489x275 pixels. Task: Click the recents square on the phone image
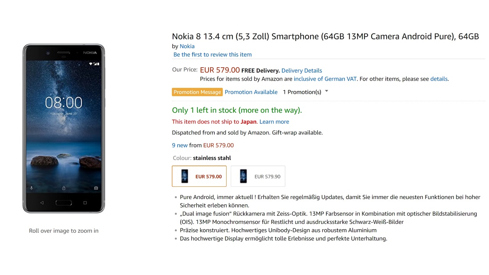click(85, 203)
